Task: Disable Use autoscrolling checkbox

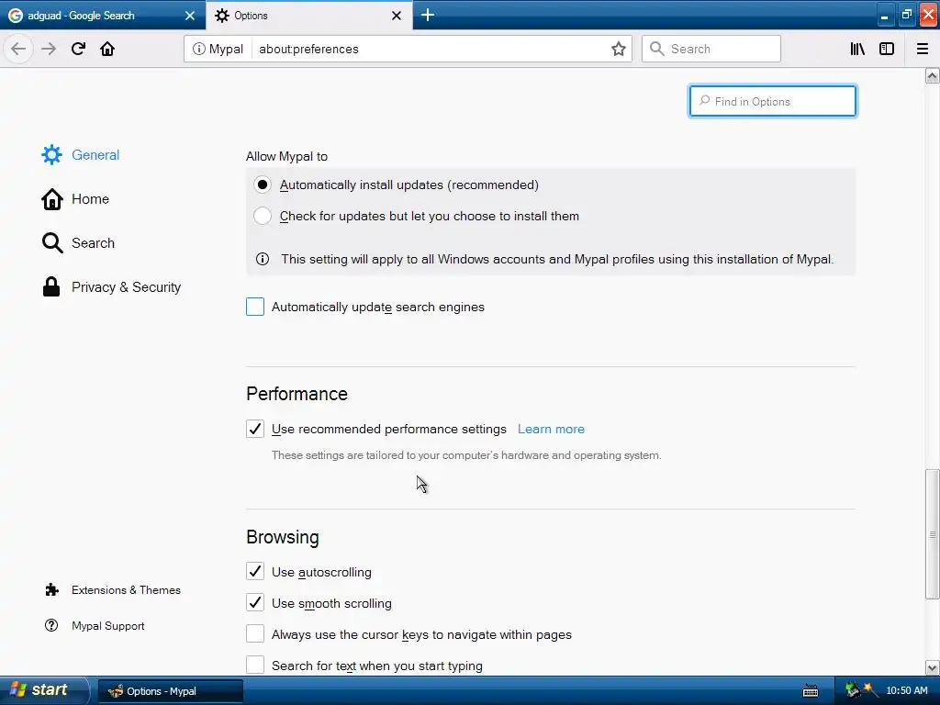Action: tap(255, 571)
